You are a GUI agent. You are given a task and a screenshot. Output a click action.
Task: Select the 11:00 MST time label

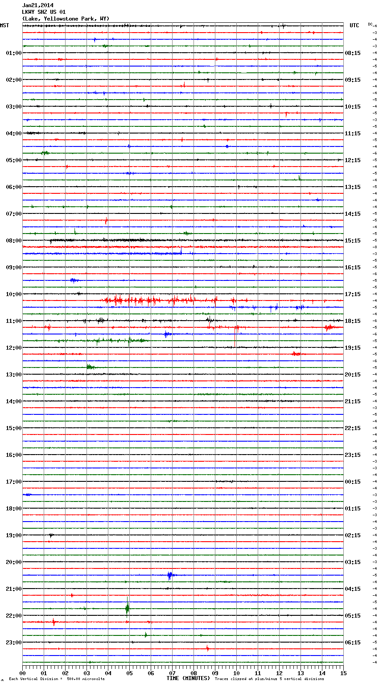(13, 321)
